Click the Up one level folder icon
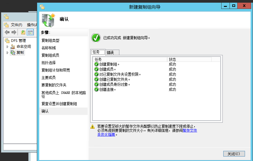The image size is (253, 161). [x=23, y=32]
